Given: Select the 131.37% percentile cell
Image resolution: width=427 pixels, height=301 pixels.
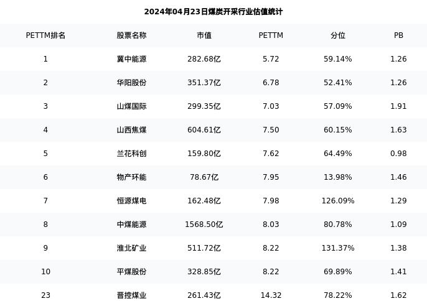Looking at the screenshot, I should (x=338, y=248).
